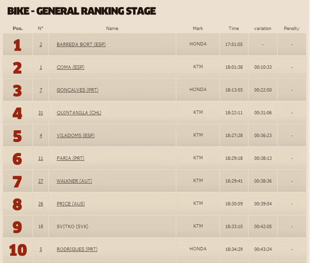The height and width of the screenshot is (263, 310).
Task: Open PRICE (AUS) rider link
Action: pos(71,204)
